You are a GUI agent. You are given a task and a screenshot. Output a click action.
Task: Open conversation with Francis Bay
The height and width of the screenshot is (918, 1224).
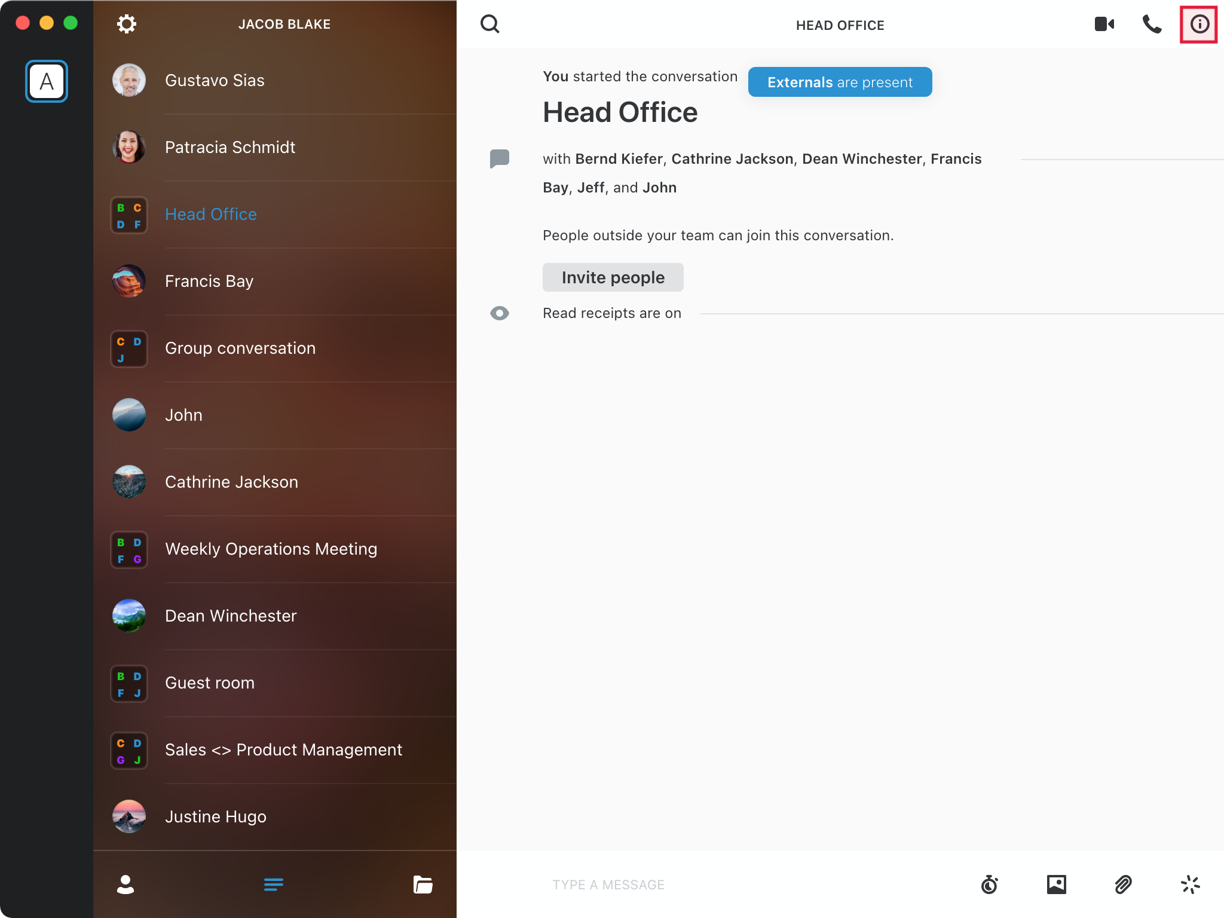point(275,281)
